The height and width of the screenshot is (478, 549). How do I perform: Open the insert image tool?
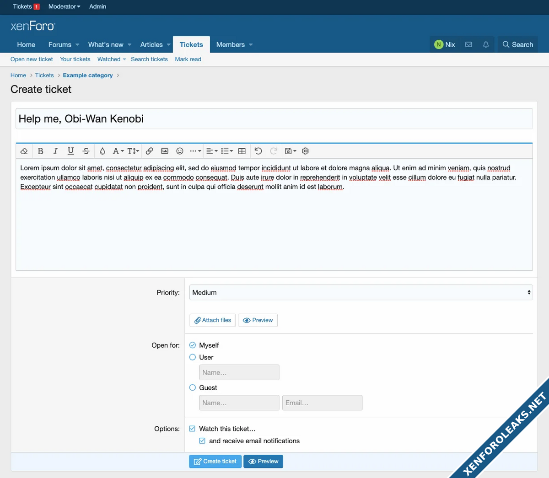[x=165, y=151]
